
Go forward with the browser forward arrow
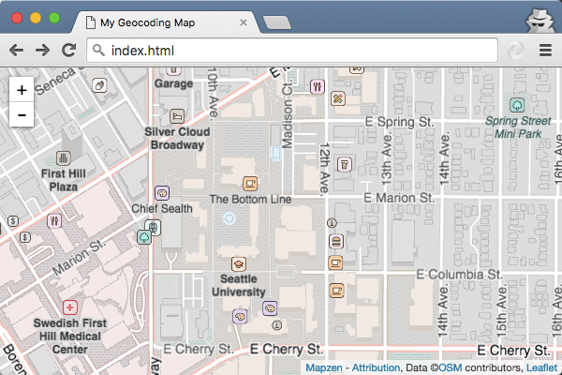pyautogui.click(x=43, y=51)
